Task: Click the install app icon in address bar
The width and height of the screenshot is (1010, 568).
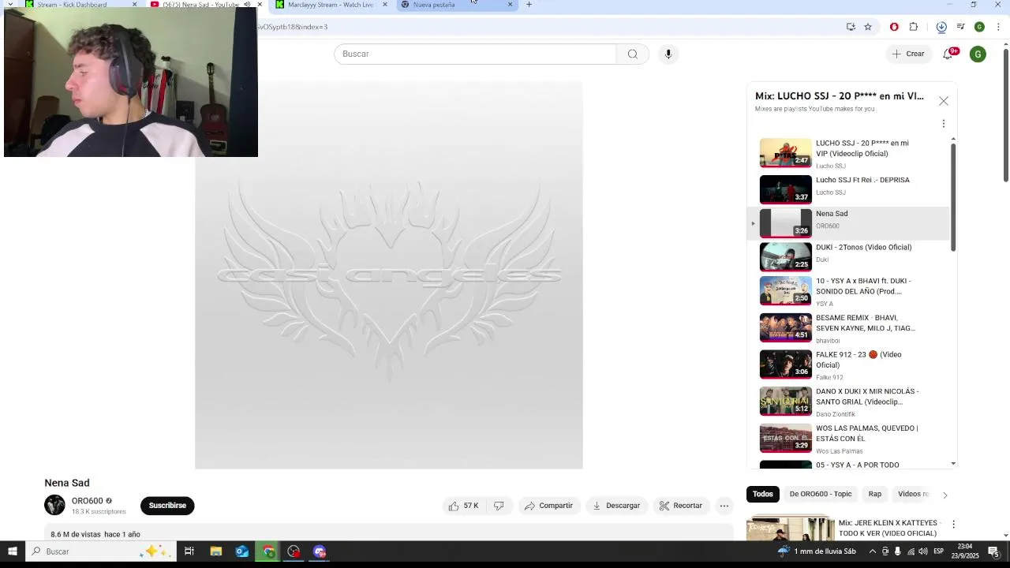Action: pyautogui.click(x=851, y=27)
